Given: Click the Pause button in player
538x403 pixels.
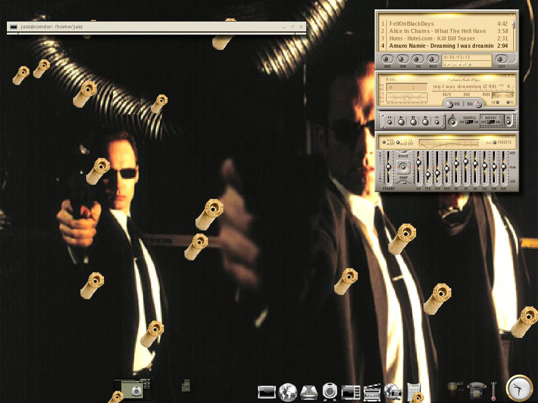Looking at the screenshot, I should coord(413,121).
